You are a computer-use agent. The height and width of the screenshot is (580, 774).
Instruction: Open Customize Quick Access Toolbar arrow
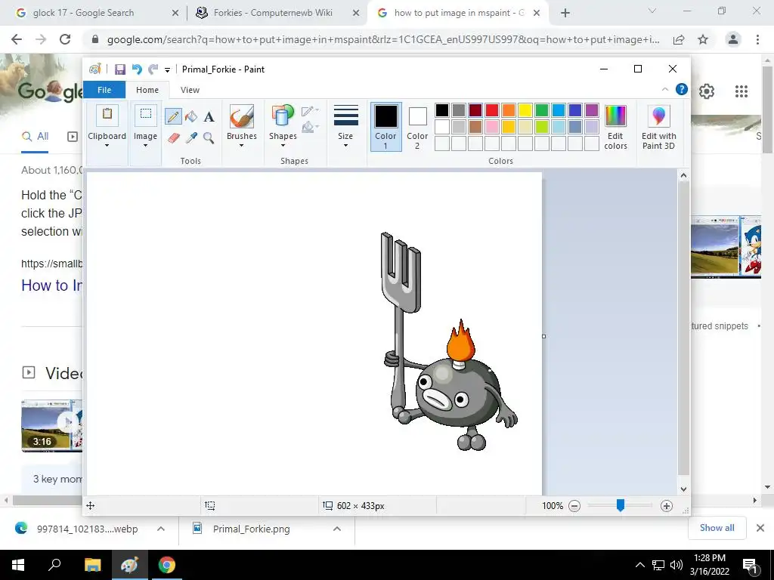167,70
